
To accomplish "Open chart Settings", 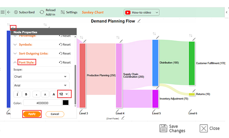I will (69, 12).
